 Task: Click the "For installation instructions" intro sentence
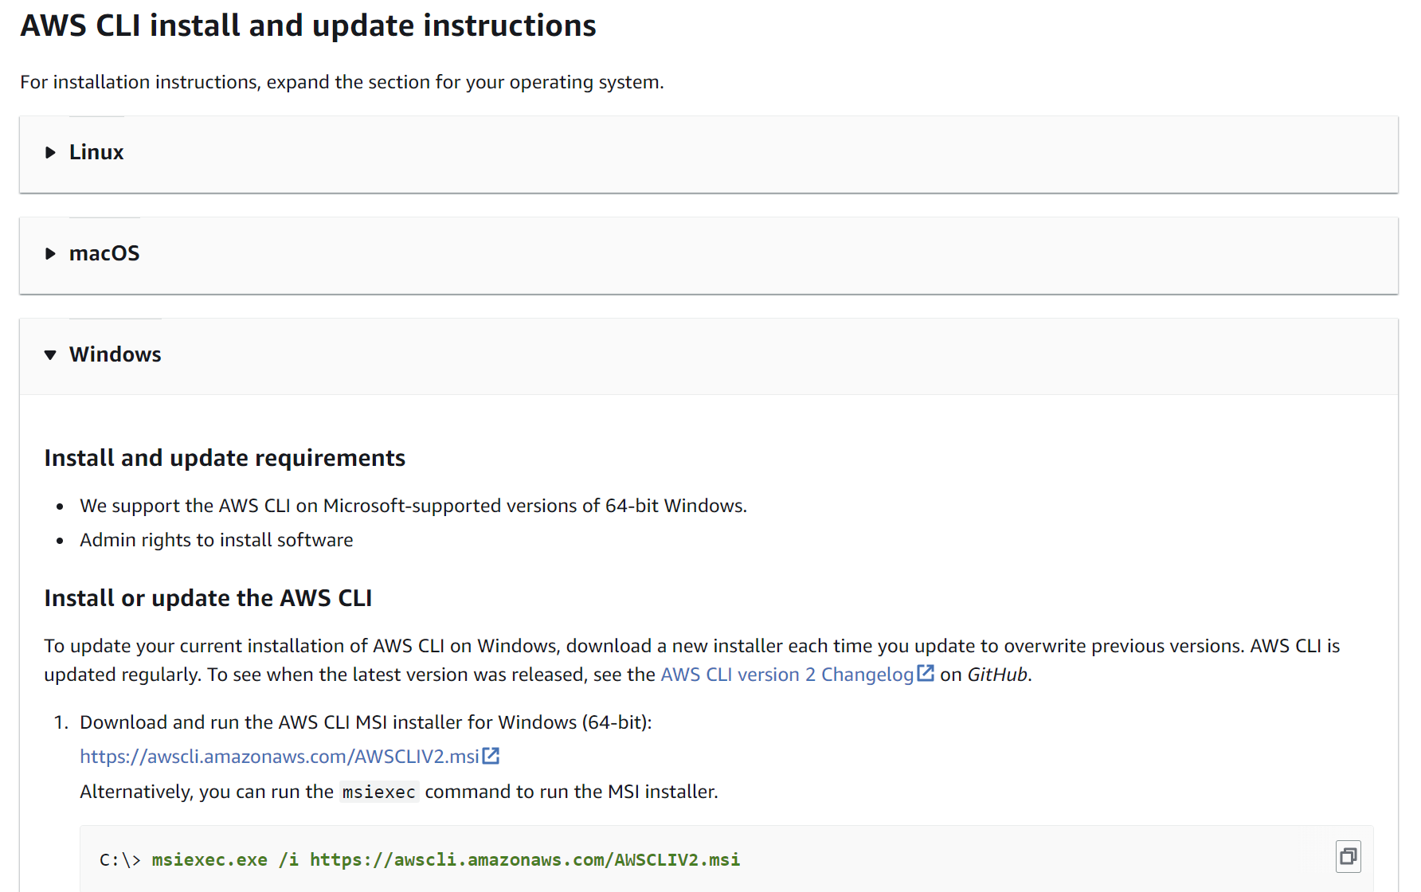pos(342,82)
